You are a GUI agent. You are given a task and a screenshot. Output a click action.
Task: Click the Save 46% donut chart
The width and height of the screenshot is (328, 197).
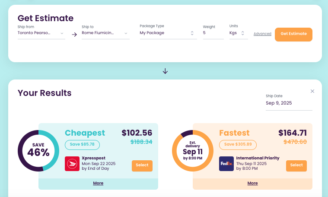coord(38,150)
